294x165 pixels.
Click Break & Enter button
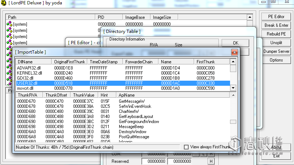(x=276, y=25)
